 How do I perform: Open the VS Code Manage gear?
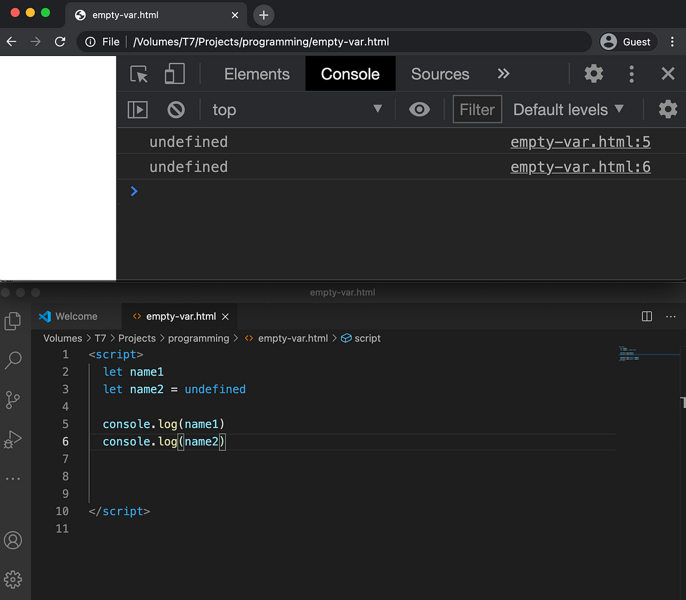point(13,579)
